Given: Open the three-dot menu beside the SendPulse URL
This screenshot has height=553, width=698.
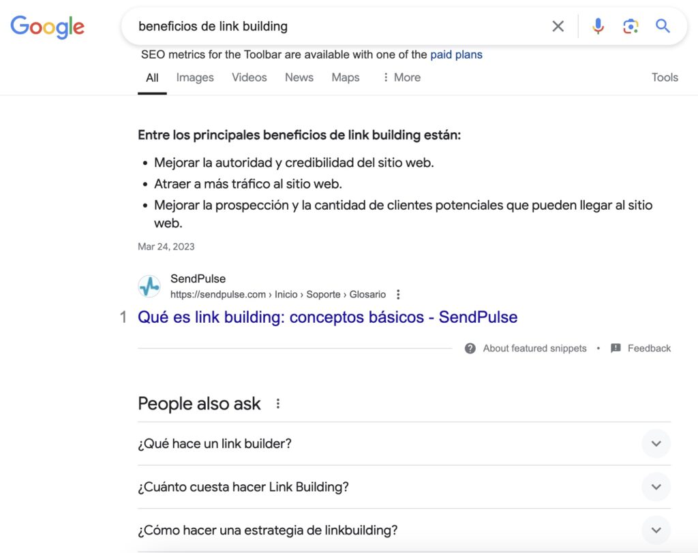Looking at the screenshot, I should (x=397, y=294).
